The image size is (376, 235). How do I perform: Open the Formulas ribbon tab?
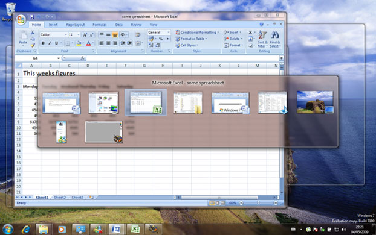(x=100, y=25)
